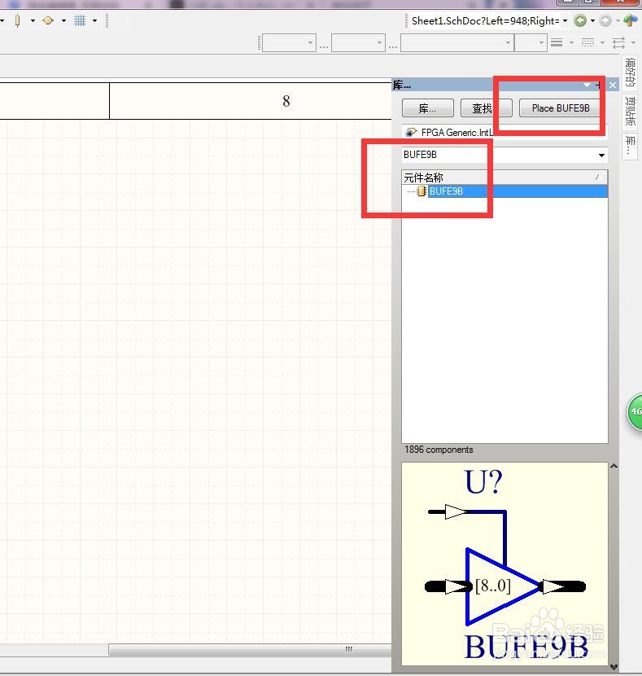Sort by 元件名称 column header
This screenshot has width=642, height=676.
(x=504, y=178)
